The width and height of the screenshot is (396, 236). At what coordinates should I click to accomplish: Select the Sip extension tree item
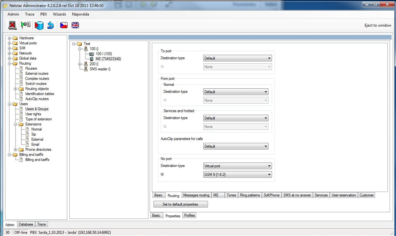(34, 134)
